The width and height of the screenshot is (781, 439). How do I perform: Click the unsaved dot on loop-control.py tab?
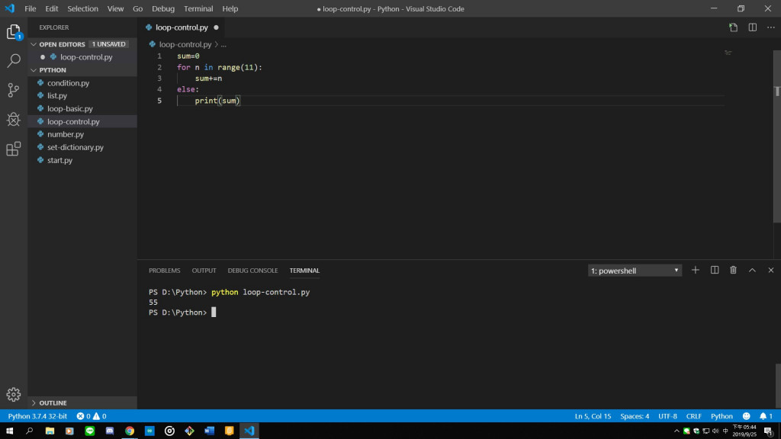[216, 27]
